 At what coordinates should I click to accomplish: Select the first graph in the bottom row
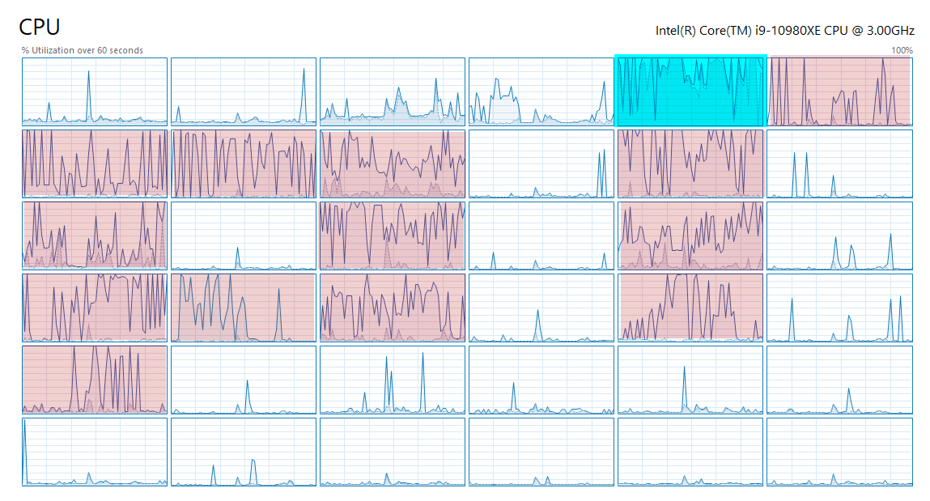[95, 452]
